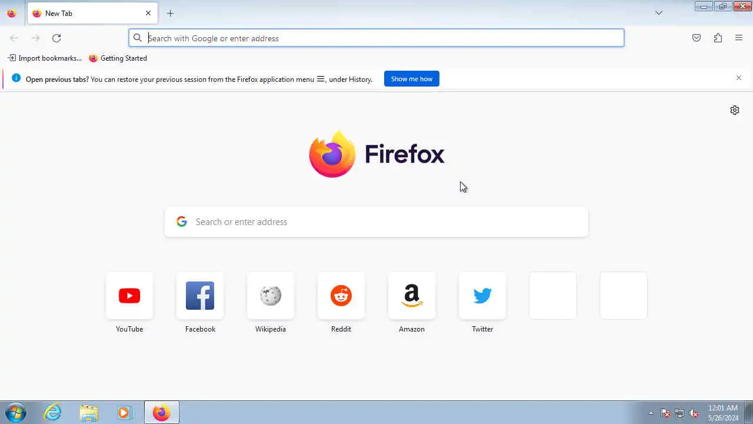753x424 pixels.
Task: Go forward one page
Action: (x=35, y=38)
